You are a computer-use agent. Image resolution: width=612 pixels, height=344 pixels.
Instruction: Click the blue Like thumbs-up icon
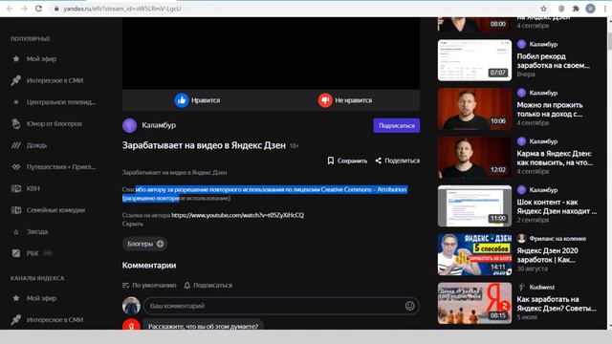click(x=182, y=100)
